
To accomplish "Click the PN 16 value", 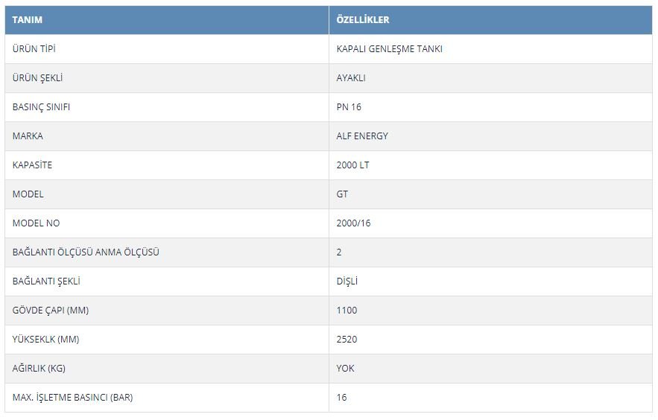I will pos(348,107).
